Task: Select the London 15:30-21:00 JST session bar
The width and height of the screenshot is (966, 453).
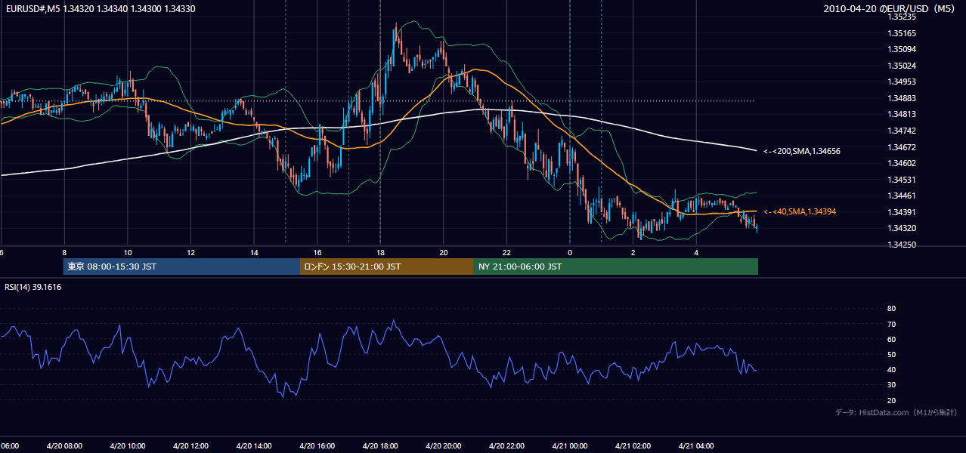Action: tap(386, 267)
